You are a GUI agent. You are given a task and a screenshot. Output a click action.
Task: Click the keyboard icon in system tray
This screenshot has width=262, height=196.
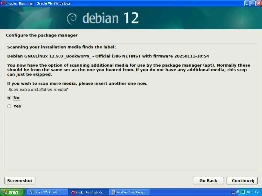click(233, 192)
